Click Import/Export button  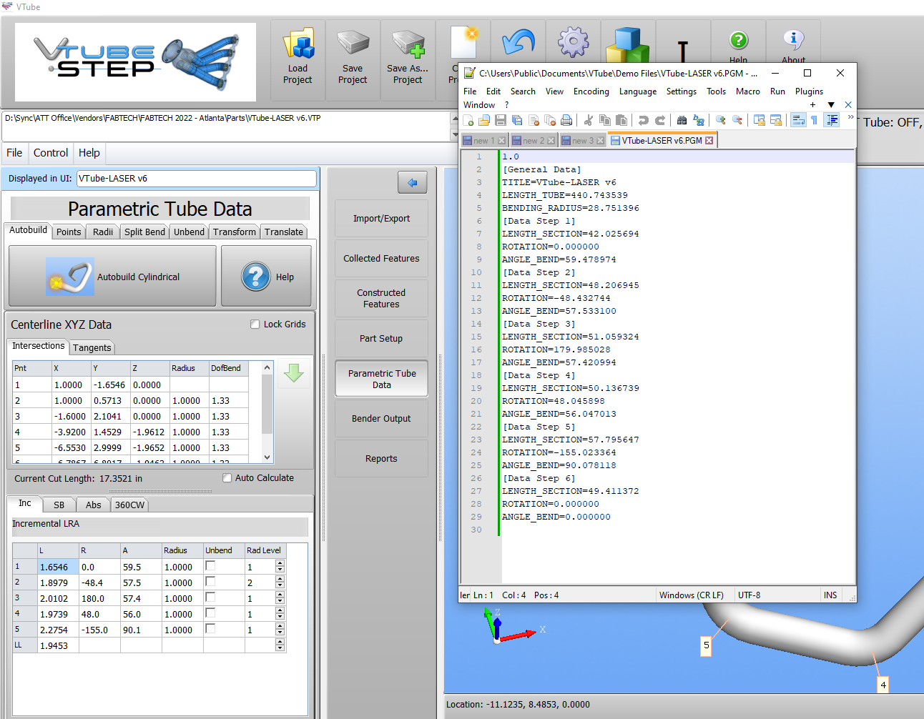[x=381, y=219]
